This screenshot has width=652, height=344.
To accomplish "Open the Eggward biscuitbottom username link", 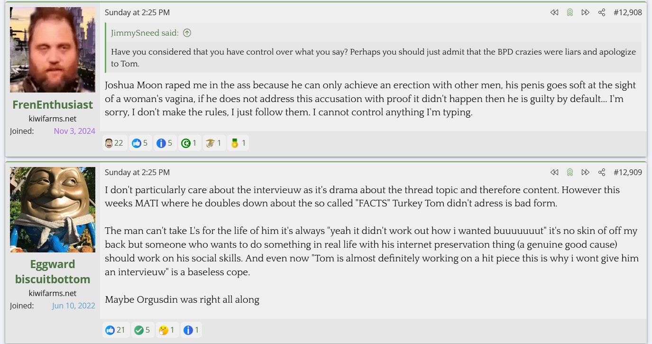I will tap(53, 271).
